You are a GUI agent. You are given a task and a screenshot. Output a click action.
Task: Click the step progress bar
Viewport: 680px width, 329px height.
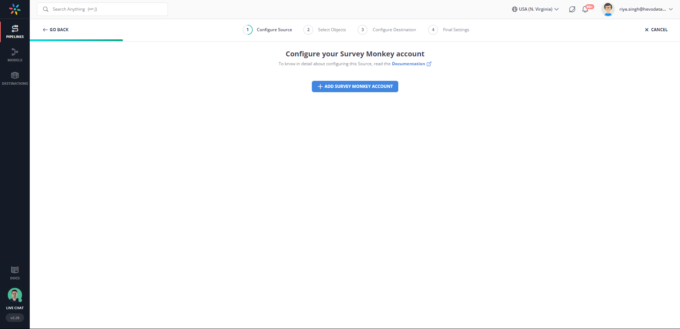point(76,40)
